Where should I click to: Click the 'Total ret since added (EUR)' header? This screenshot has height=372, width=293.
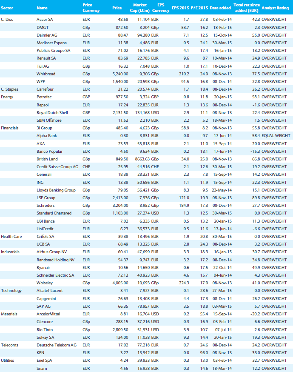click(247, 8)
